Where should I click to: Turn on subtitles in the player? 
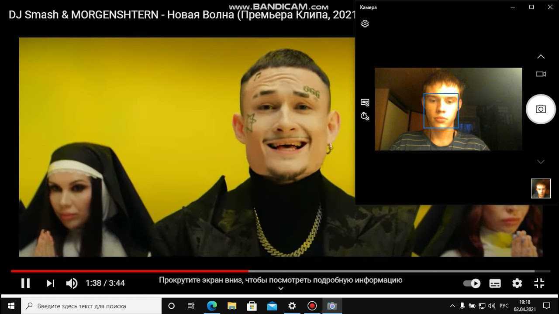pyautogui.click(x=495, y=283)
